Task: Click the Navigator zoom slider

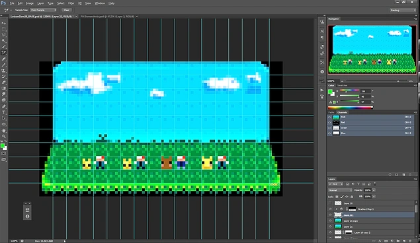Action: pos(376,81)
